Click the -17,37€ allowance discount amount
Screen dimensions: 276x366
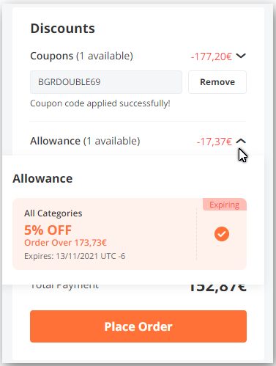coord(214,142)
